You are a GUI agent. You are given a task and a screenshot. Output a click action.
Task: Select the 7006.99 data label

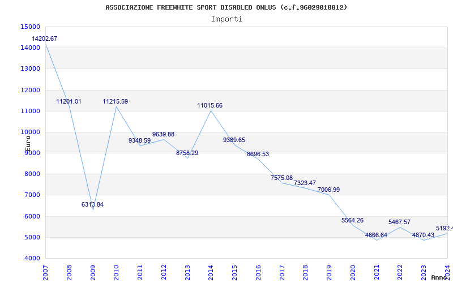[328, 190]
